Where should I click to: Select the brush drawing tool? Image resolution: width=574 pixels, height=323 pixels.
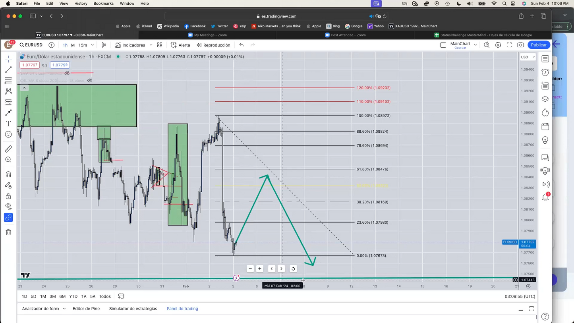coord(8,113)
